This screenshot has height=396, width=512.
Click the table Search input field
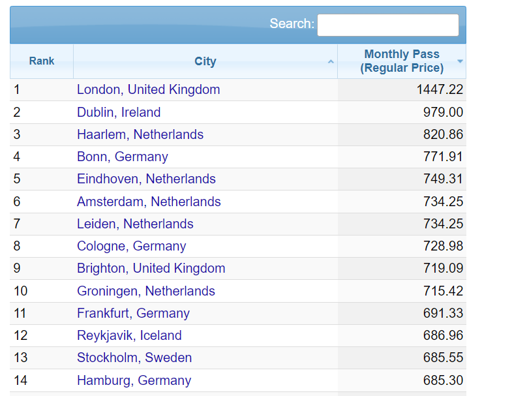point(387,25)
